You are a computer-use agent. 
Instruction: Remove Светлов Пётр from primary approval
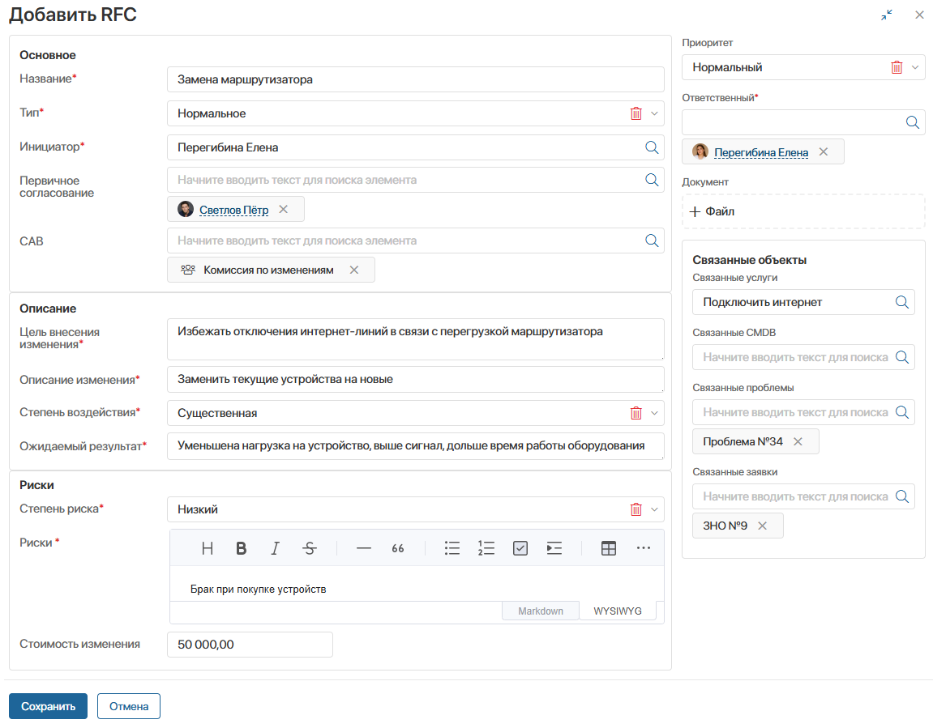tap(283, 209)
